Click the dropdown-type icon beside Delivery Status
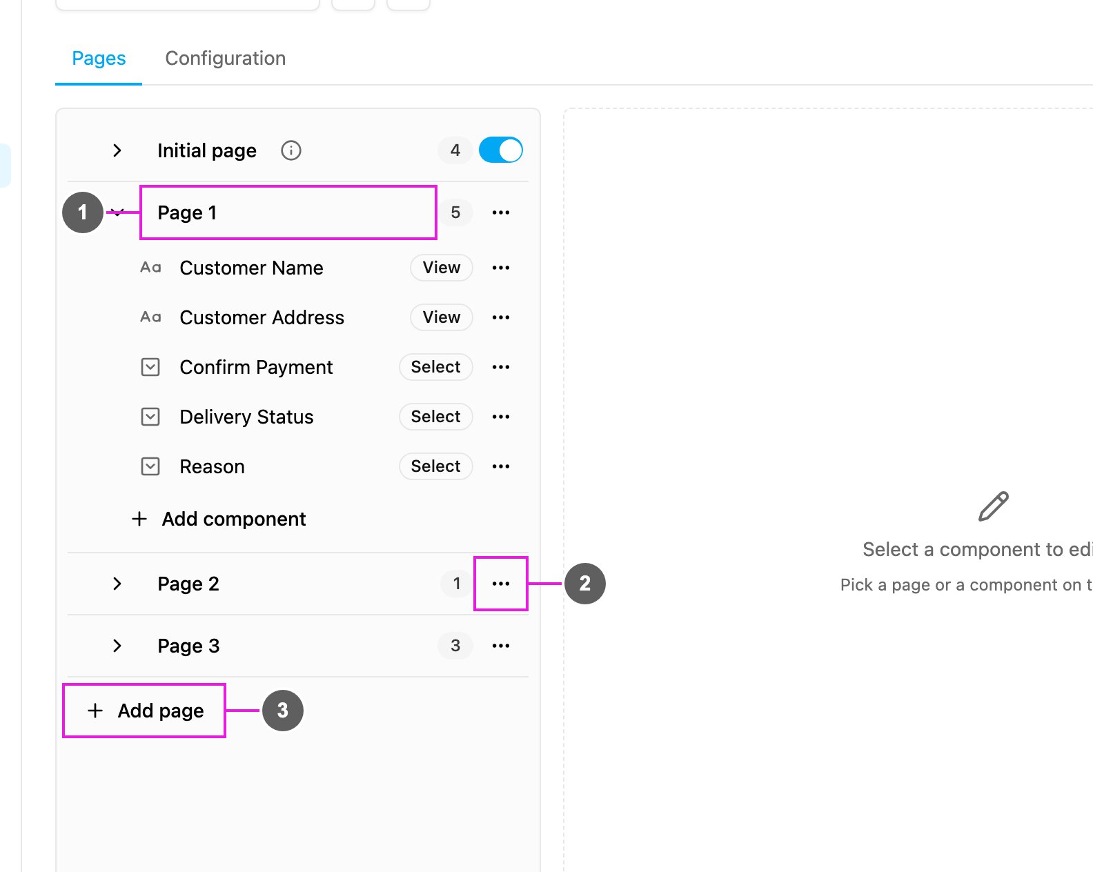Image resolution: width=1093 pixels, height=872 pixels. coord(150,417)
